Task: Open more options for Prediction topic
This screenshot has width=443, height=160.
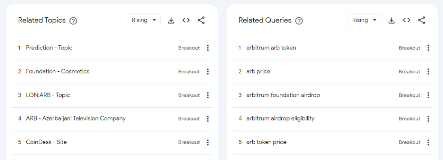Action: (208, 48)
